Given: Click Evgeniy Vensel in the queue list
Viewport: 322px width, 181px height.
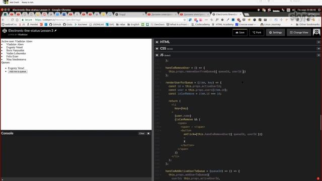Looking at the screenshot, I should tap(16, 68).
